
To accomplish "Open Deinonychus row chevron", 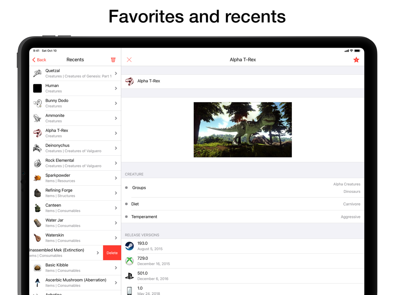I will [116, 148].
